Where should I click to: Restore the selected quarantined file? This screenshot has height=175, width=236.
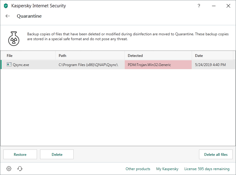click(x=20, y=154)
